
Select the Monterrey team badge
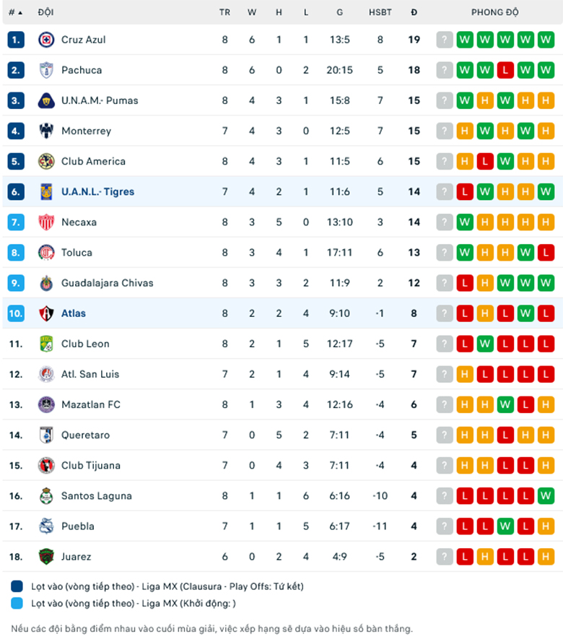46,131
